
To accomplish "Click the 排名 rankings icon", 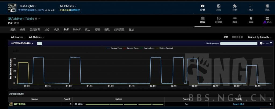I will 251,7.
